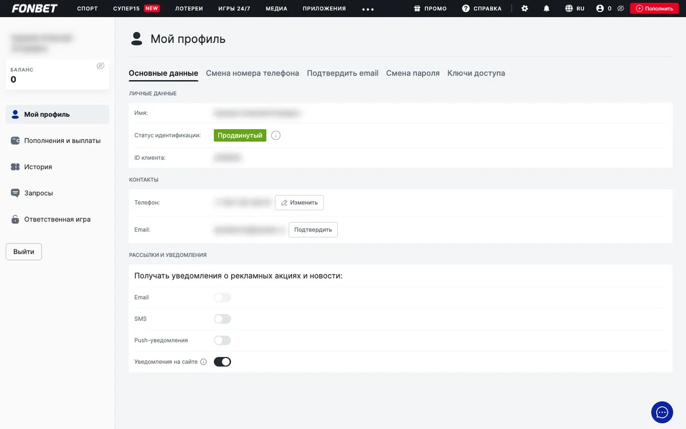Open the live chat bubble
This screenshot has height=429, width=686.
(x=662, y=412)
